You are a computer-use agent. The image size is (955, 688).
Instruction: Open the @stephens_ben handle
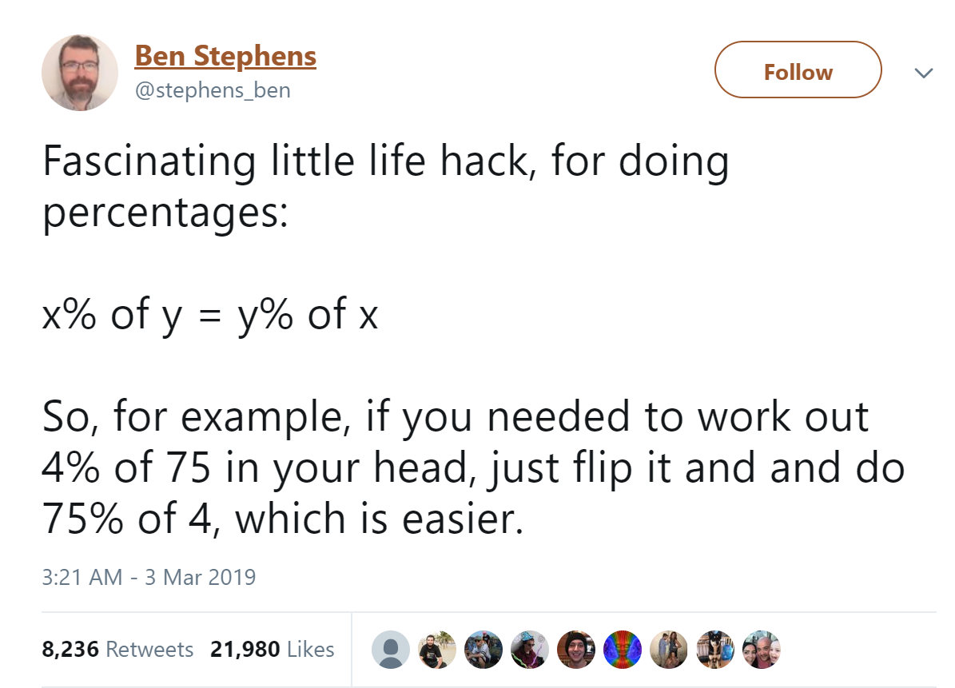pyautogui.click(x=213, y=90)
